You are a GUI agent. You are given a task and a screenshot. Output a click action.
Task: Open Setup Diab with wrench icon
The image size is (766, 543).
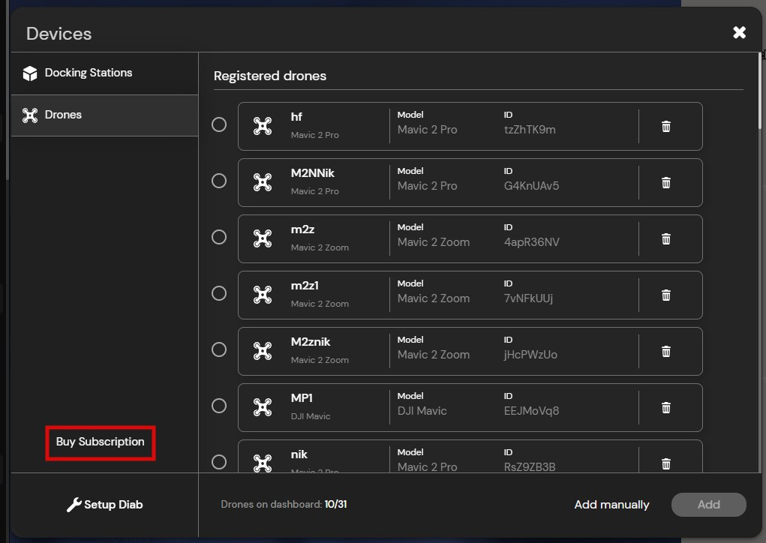pos(105,505)
